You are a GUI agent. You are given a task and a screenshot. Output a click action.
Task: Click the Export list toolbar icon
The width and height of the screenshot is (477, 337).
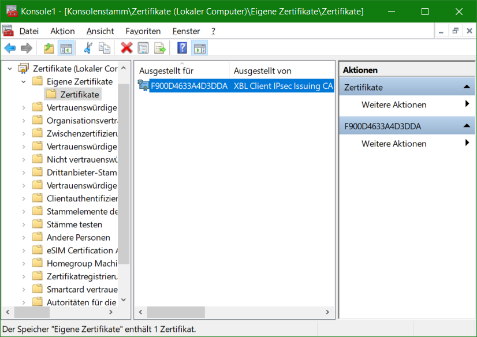(x=161, y=48)
